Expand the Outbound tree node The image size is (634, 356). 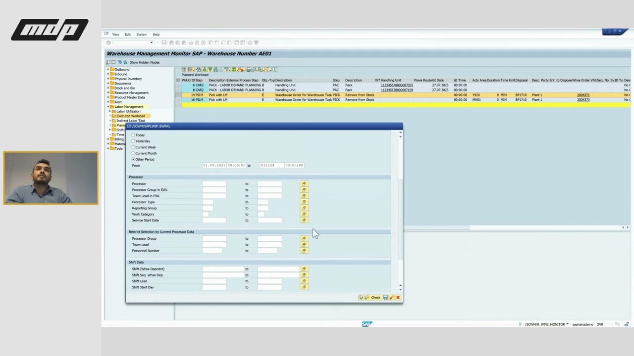click(108, 70)
